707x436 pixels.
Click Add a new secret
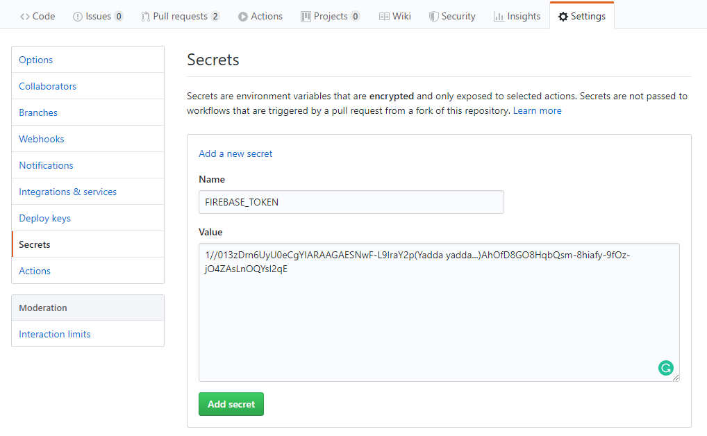[x=235, y=153]
